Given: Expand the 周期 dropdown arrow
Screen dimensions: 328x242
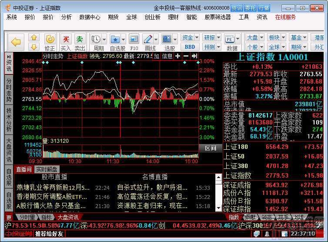Looking at the screenshot, I should click(104, 39).
